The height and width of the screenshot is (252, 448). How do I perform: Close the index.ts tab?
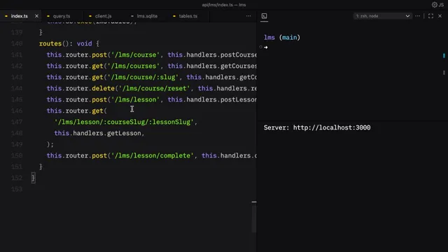36,16
